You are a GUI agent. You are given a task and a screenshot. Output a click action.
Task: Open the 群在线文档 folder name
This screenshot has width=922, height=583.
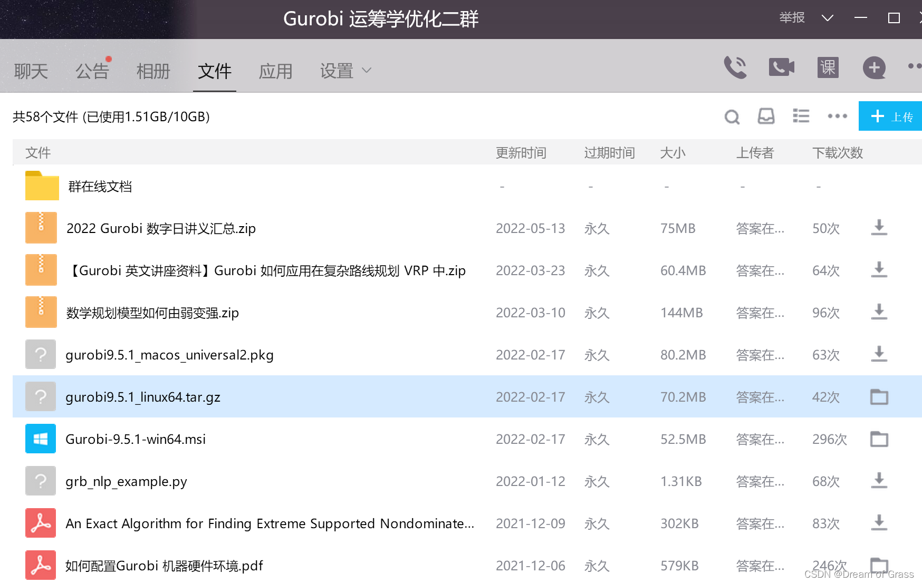click(100, 187)
